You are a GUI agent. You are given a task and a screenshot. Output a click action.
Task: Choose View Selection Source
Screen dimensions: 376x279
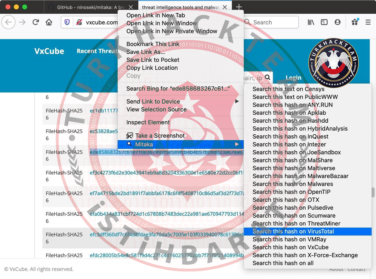click(181, 109)
